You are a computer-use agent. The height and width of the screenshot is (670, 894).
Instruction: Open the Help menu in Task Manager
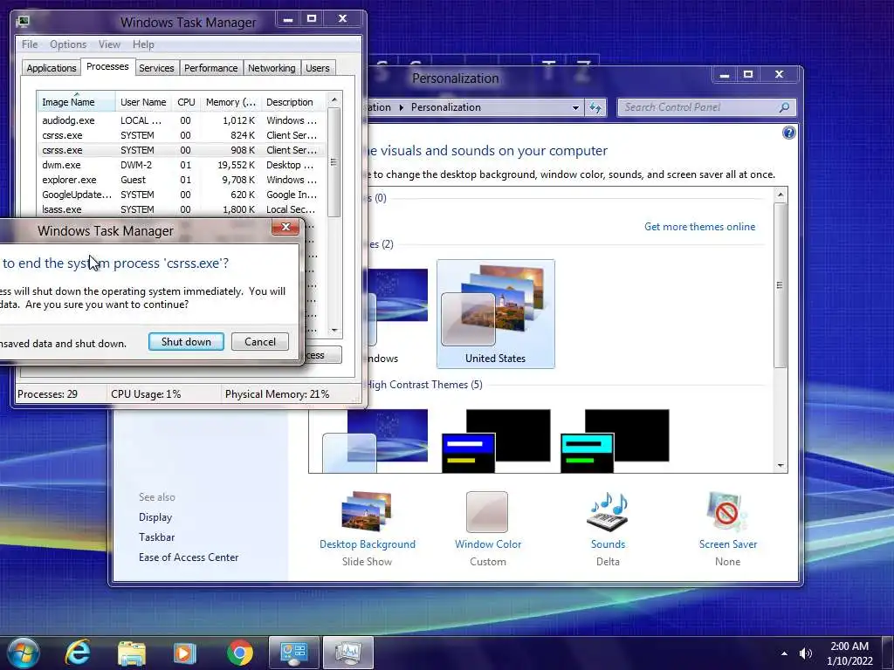click(143, 44)
